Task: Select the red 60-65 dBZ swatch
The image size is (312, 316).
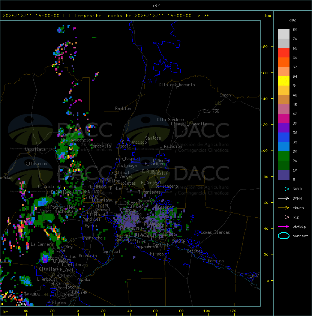Action: click(283, 53)
